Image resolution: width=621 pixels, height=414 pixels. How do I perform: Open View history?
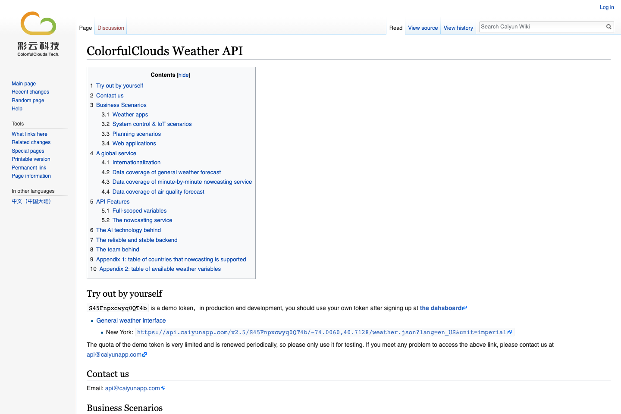(x=458, y=28)
